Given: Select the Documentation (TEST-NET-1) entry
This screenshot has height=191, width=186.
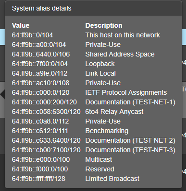Looking at the screenshot, I should (x=130, y=102).
